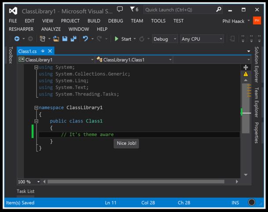The image size is (268, 212).
Task: Open the ANALYZE menu
Action: pyautogui.click(x=51, y=29)
